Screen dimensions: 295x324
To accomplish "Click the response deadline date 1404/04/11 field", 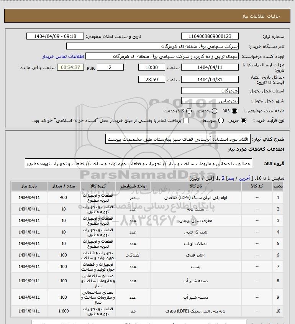I will coord(210,67).
